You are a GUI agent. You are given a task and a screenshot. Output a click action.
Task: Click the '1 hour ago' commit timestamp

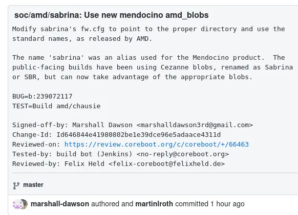pyautogui.click(x=227, y=204)
